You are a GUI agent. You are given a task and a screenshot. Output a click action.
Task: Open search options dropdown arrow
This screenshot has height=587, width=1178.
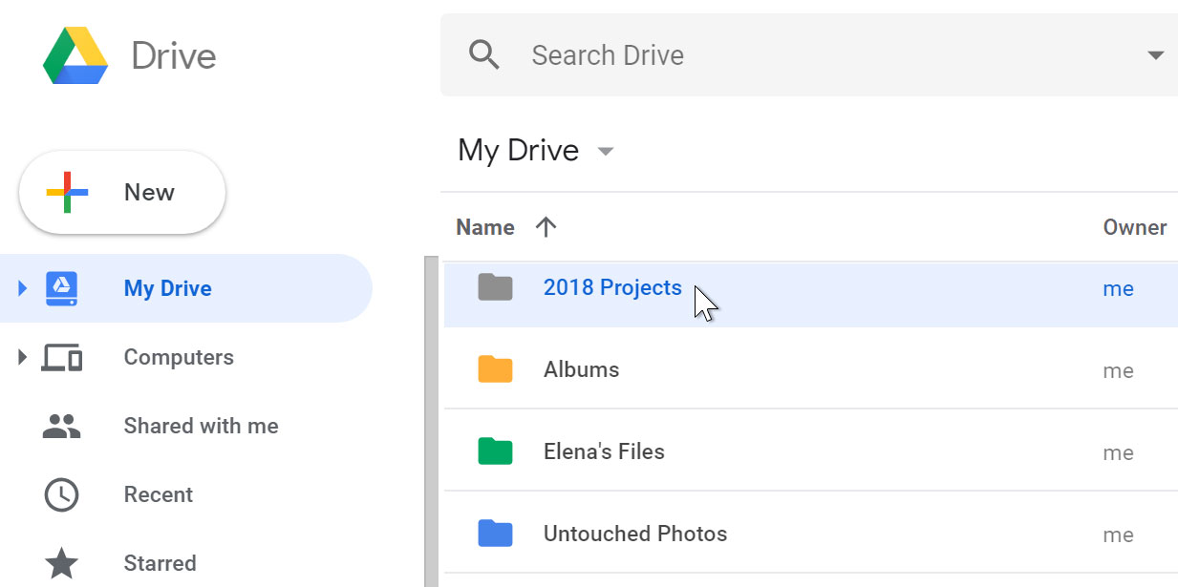1154,54
